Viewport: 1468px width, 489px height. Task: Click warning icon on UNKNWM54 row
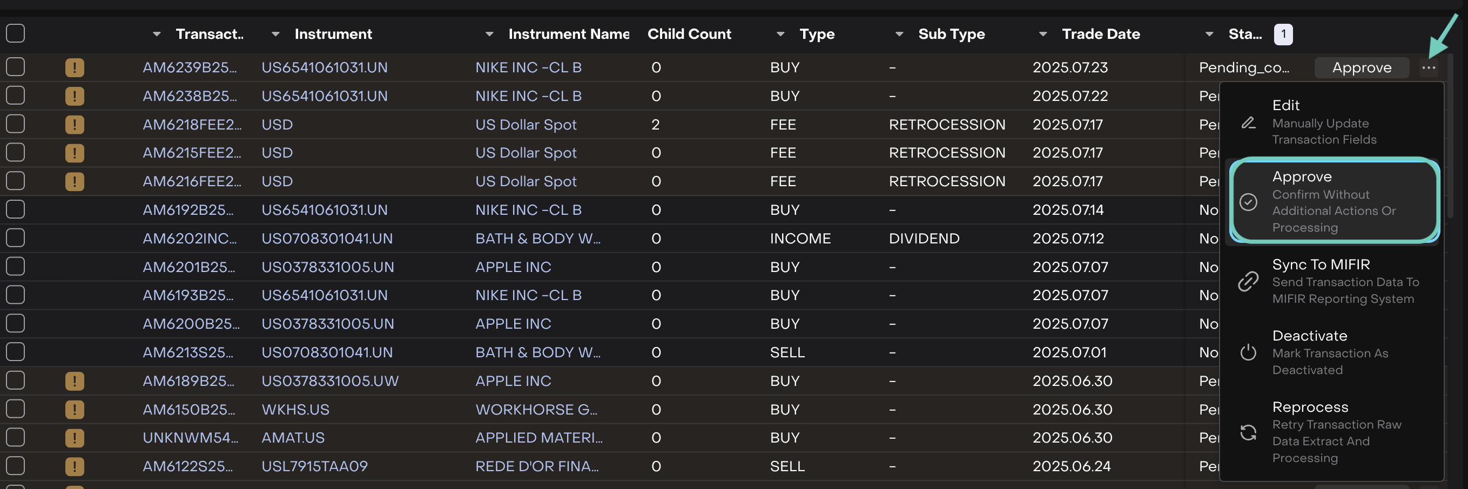(x=75, y=438)
